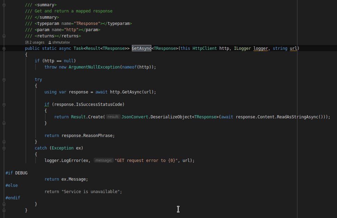
Task: Click 'Exception' type in catch clause
Action: tap(62, 148)
